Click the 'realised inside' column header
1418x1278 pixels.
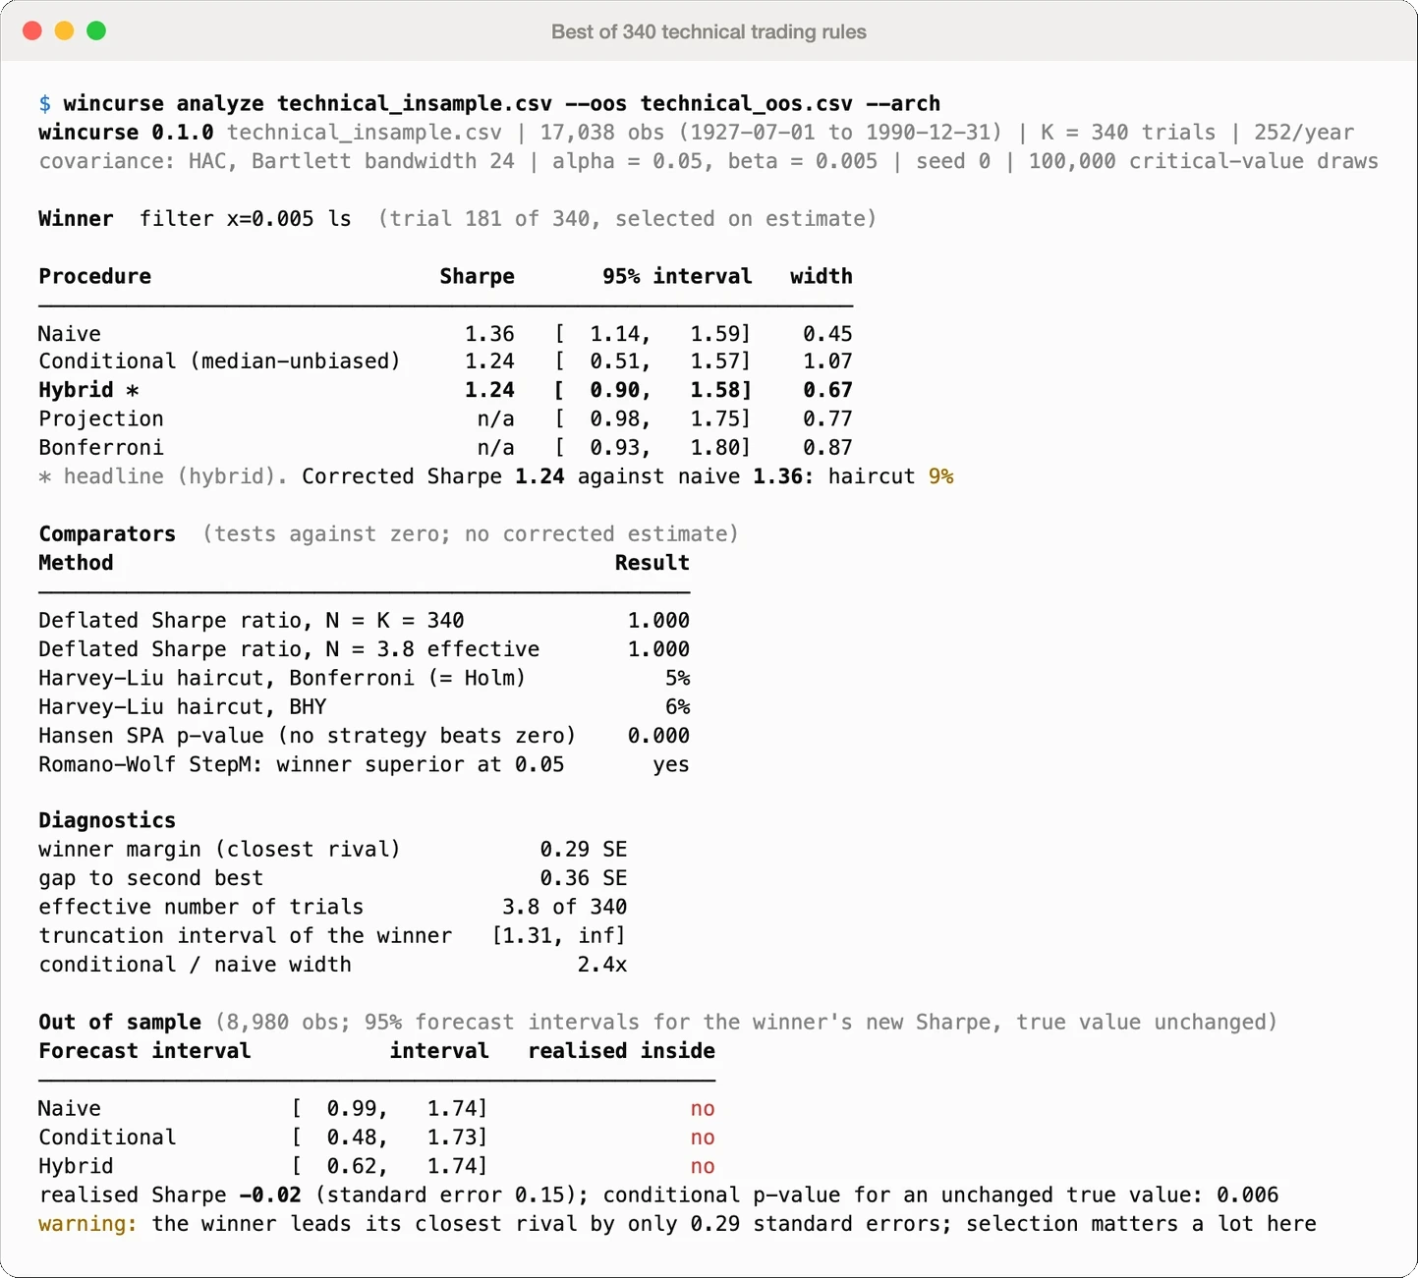(x=622, y=1051)
